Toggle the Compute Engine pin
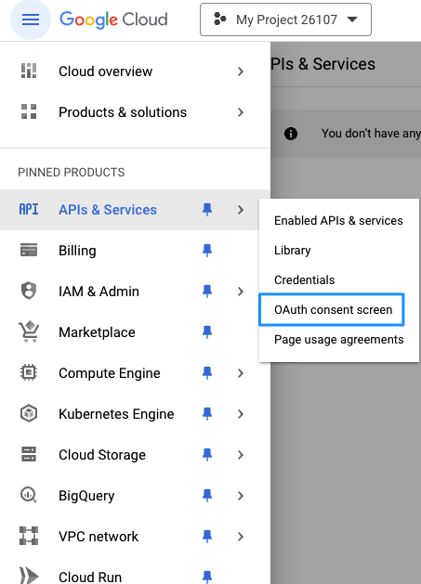The image size is (421, 584). (x=207, y=373)
